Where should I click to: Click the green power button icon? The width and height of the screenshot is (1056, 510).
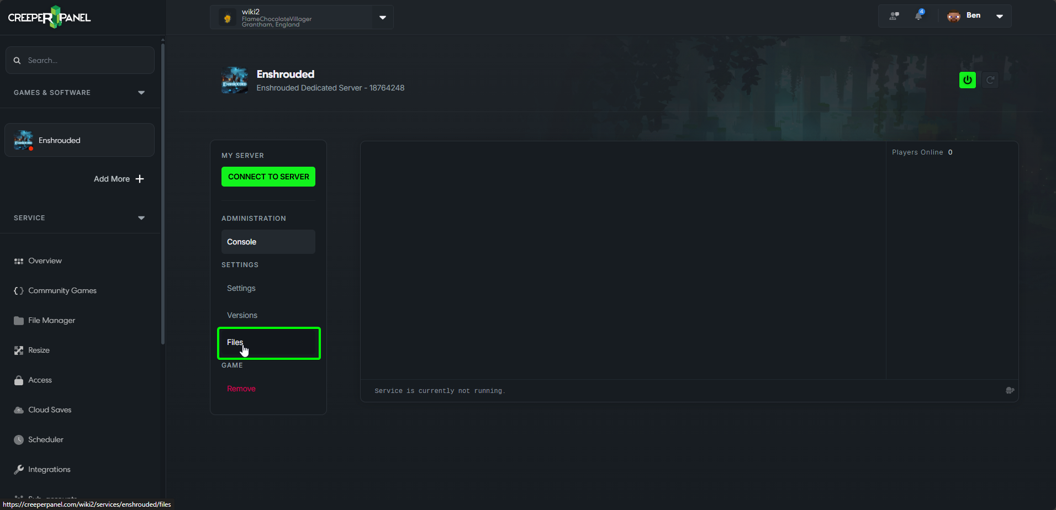[x=968, y=80]
